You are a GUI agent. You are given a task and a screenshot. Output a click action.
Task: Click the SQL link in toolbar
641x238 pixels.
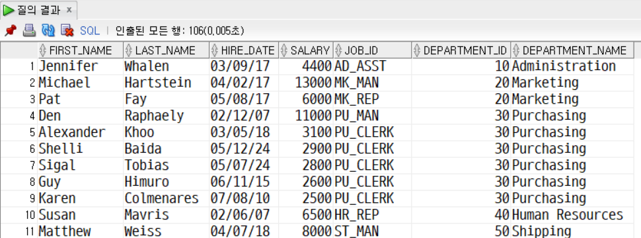(x=89, y=30)
